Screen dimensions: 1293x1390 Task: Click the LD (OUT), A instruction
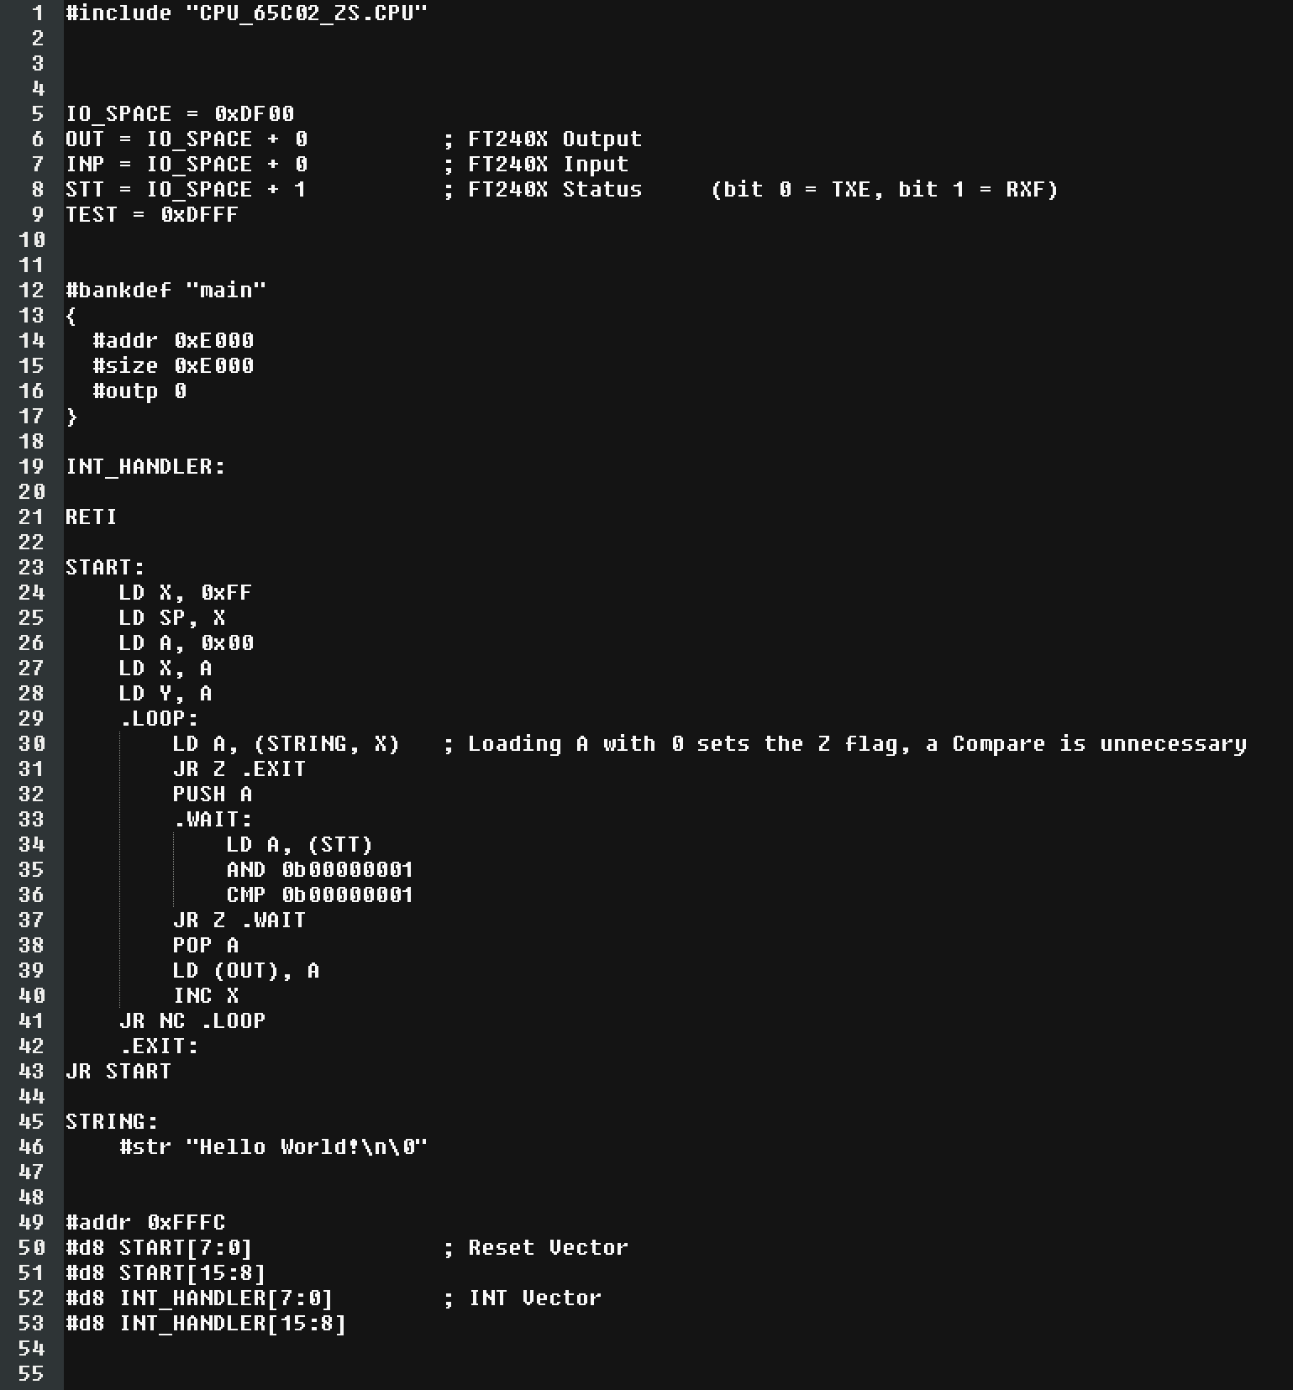click(245, 971)
